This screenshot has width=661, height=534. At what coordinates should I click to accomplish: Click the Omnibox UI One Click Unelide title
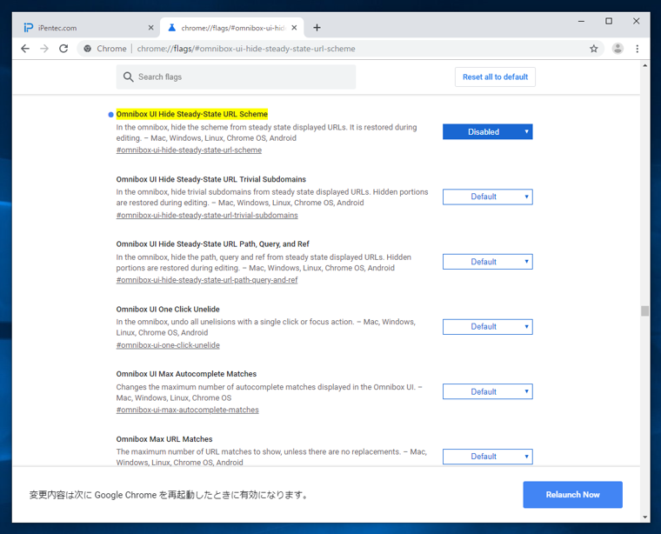pos(168,310)
